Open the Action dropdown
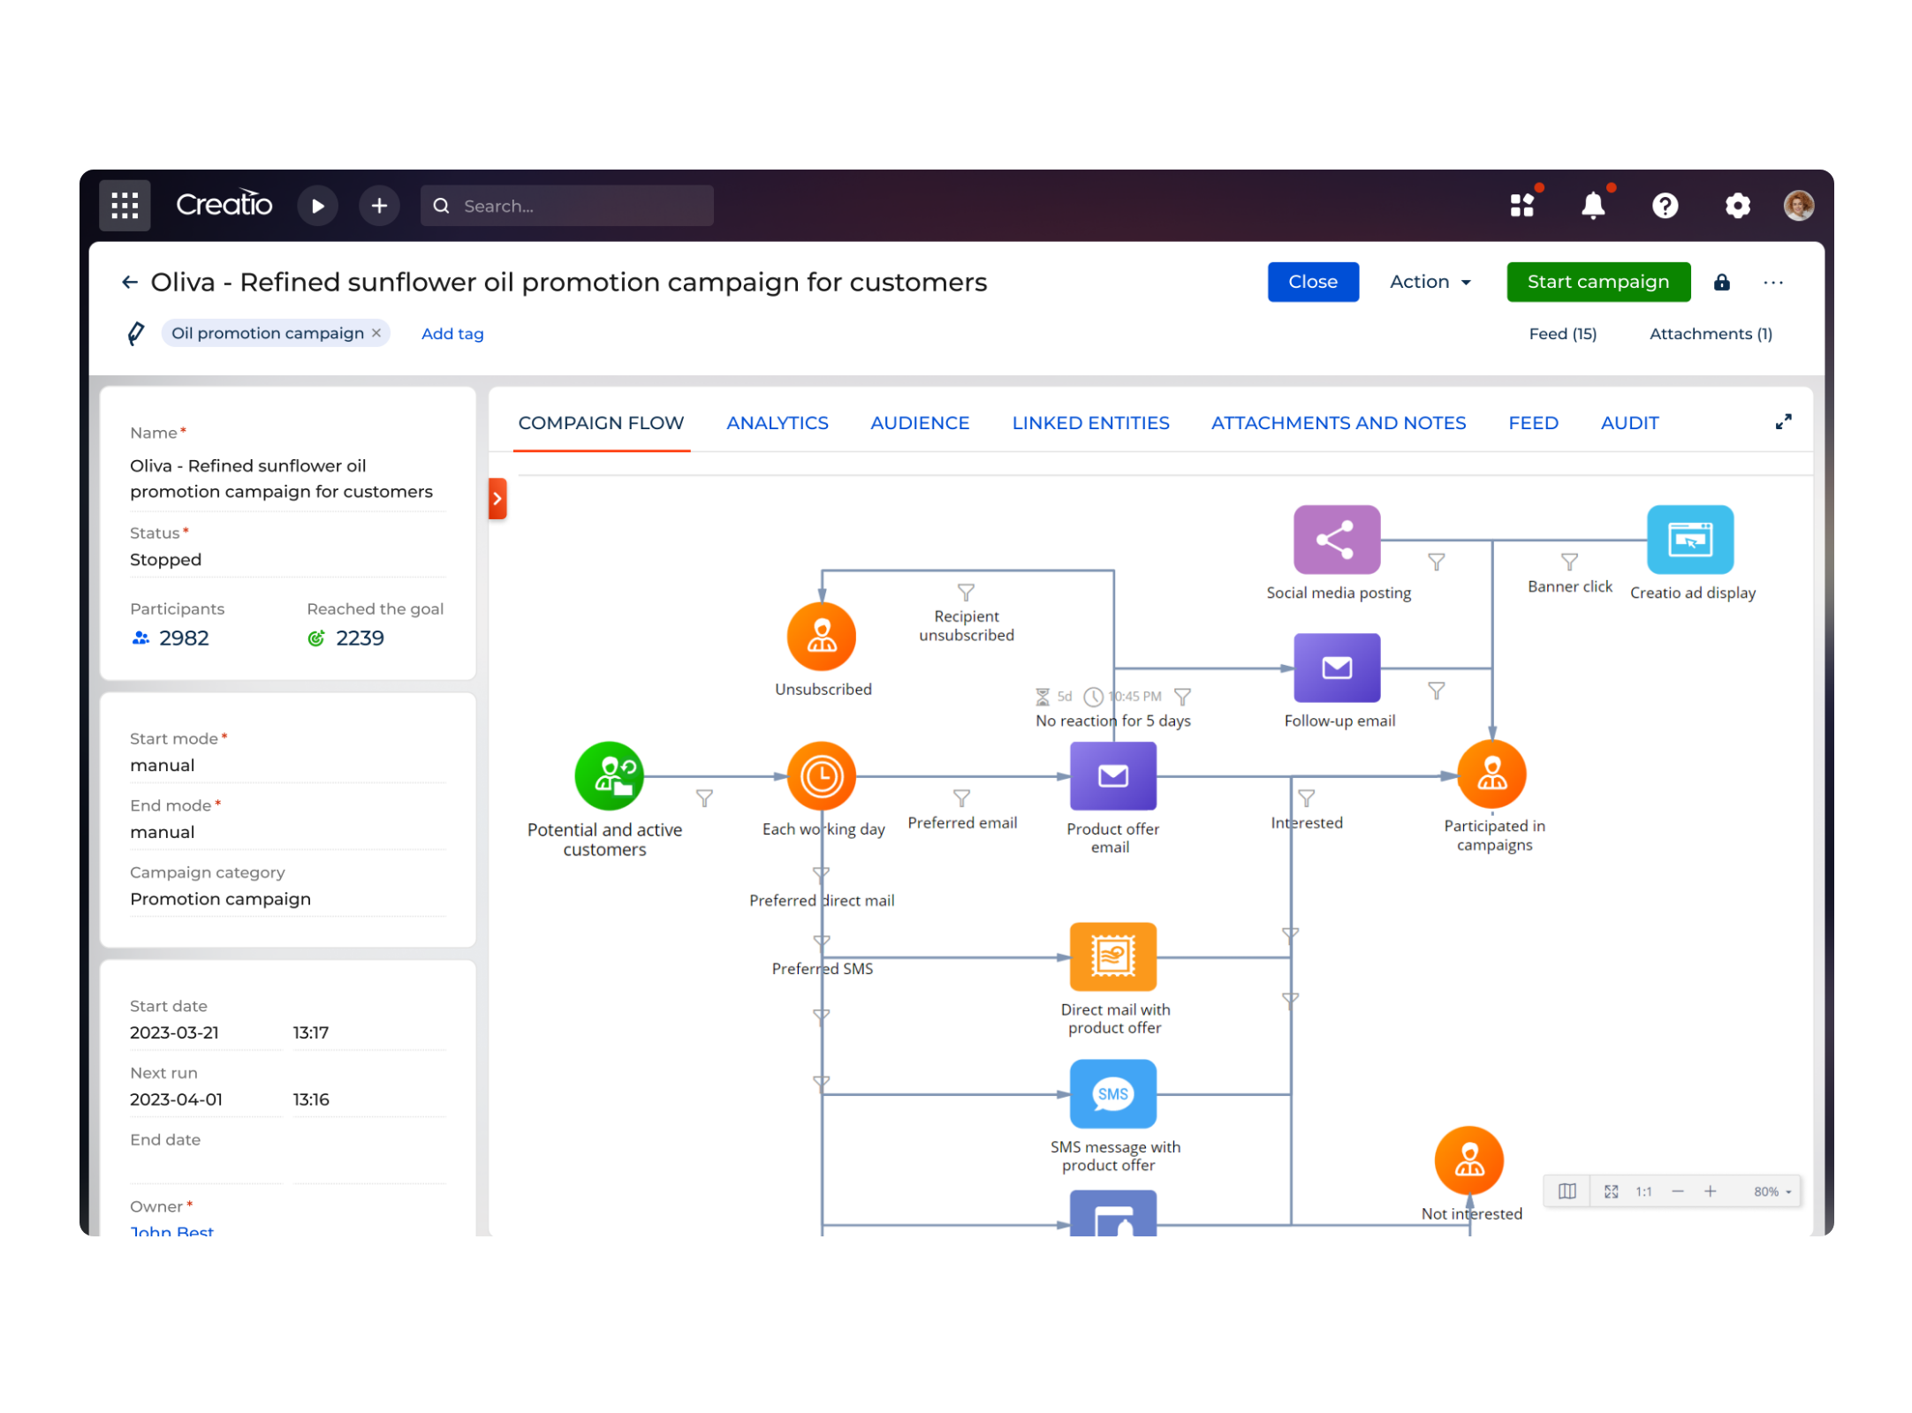Screen dimensions: 1912x1413 1428,282
